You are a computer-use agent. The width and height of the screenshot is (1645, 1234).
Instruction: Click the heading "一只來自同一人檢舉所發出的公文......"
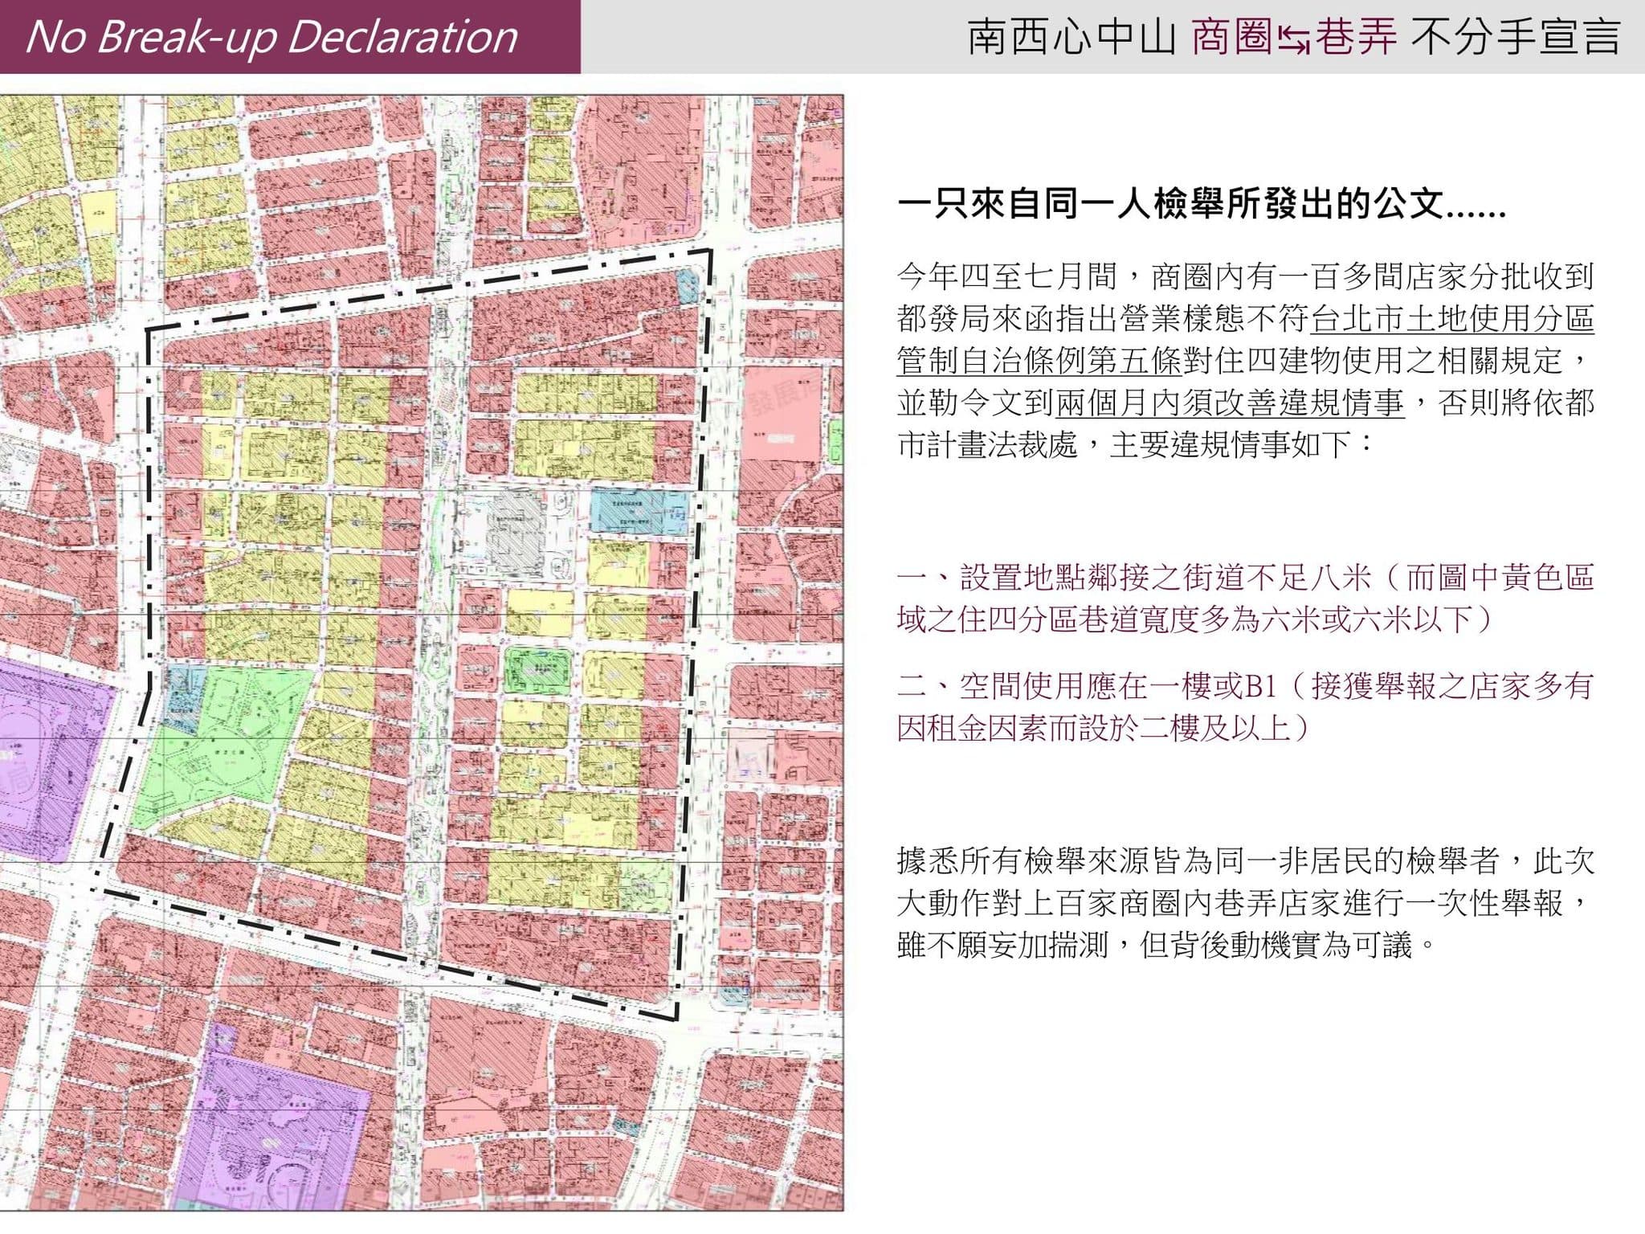(1202, 204)
